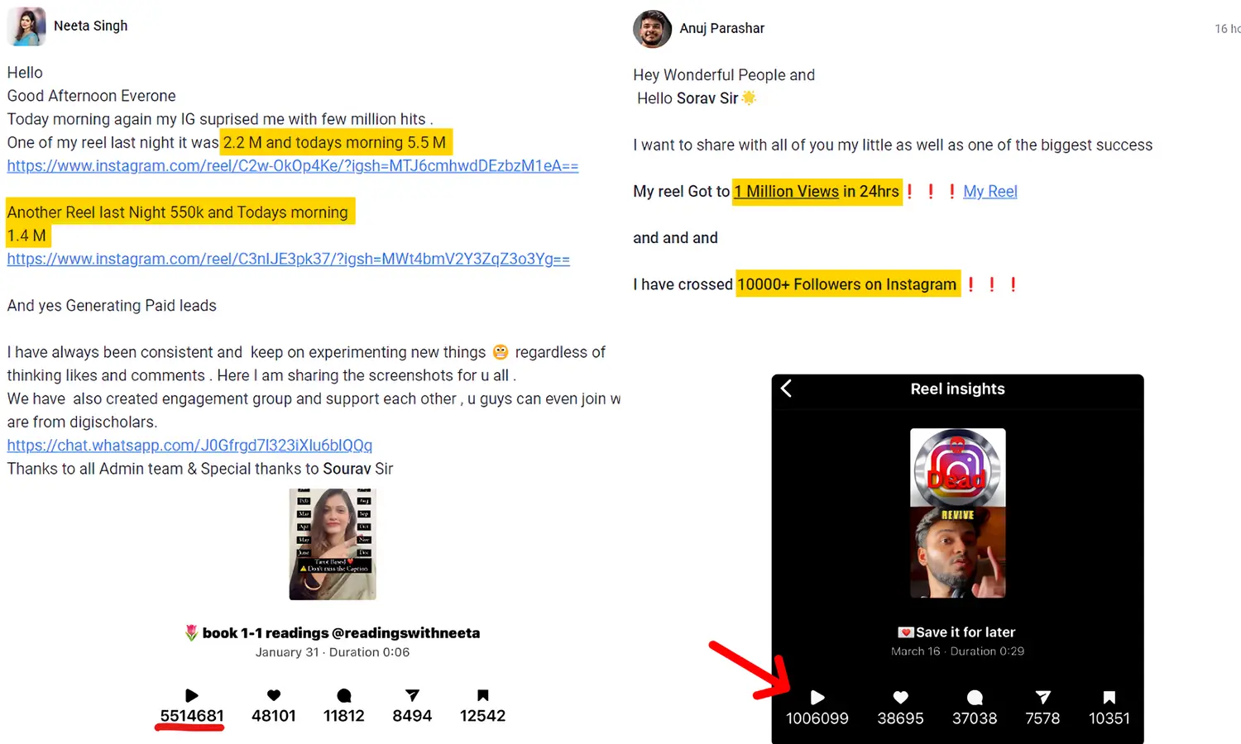The width and height of the screenshot is (1241, 744).
Task: Open Neeta's reel thumbnail image
Action: 333,544
